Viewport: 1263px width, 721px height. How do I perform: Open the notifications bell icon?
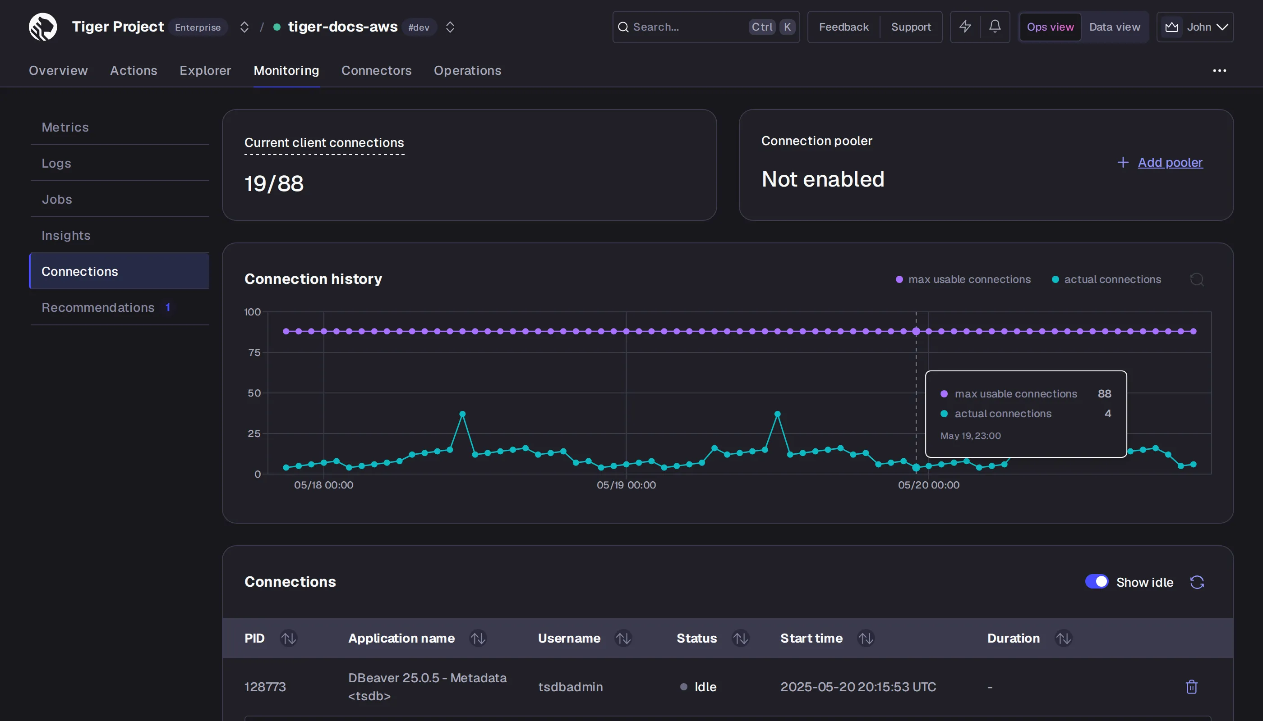tap(995, 27)
